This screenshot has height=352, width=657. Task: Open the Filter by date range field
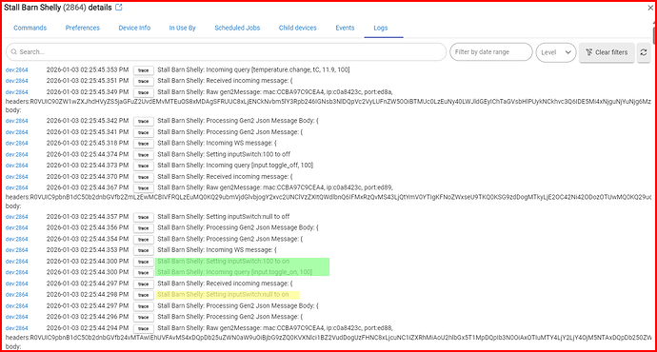(491, 52)
